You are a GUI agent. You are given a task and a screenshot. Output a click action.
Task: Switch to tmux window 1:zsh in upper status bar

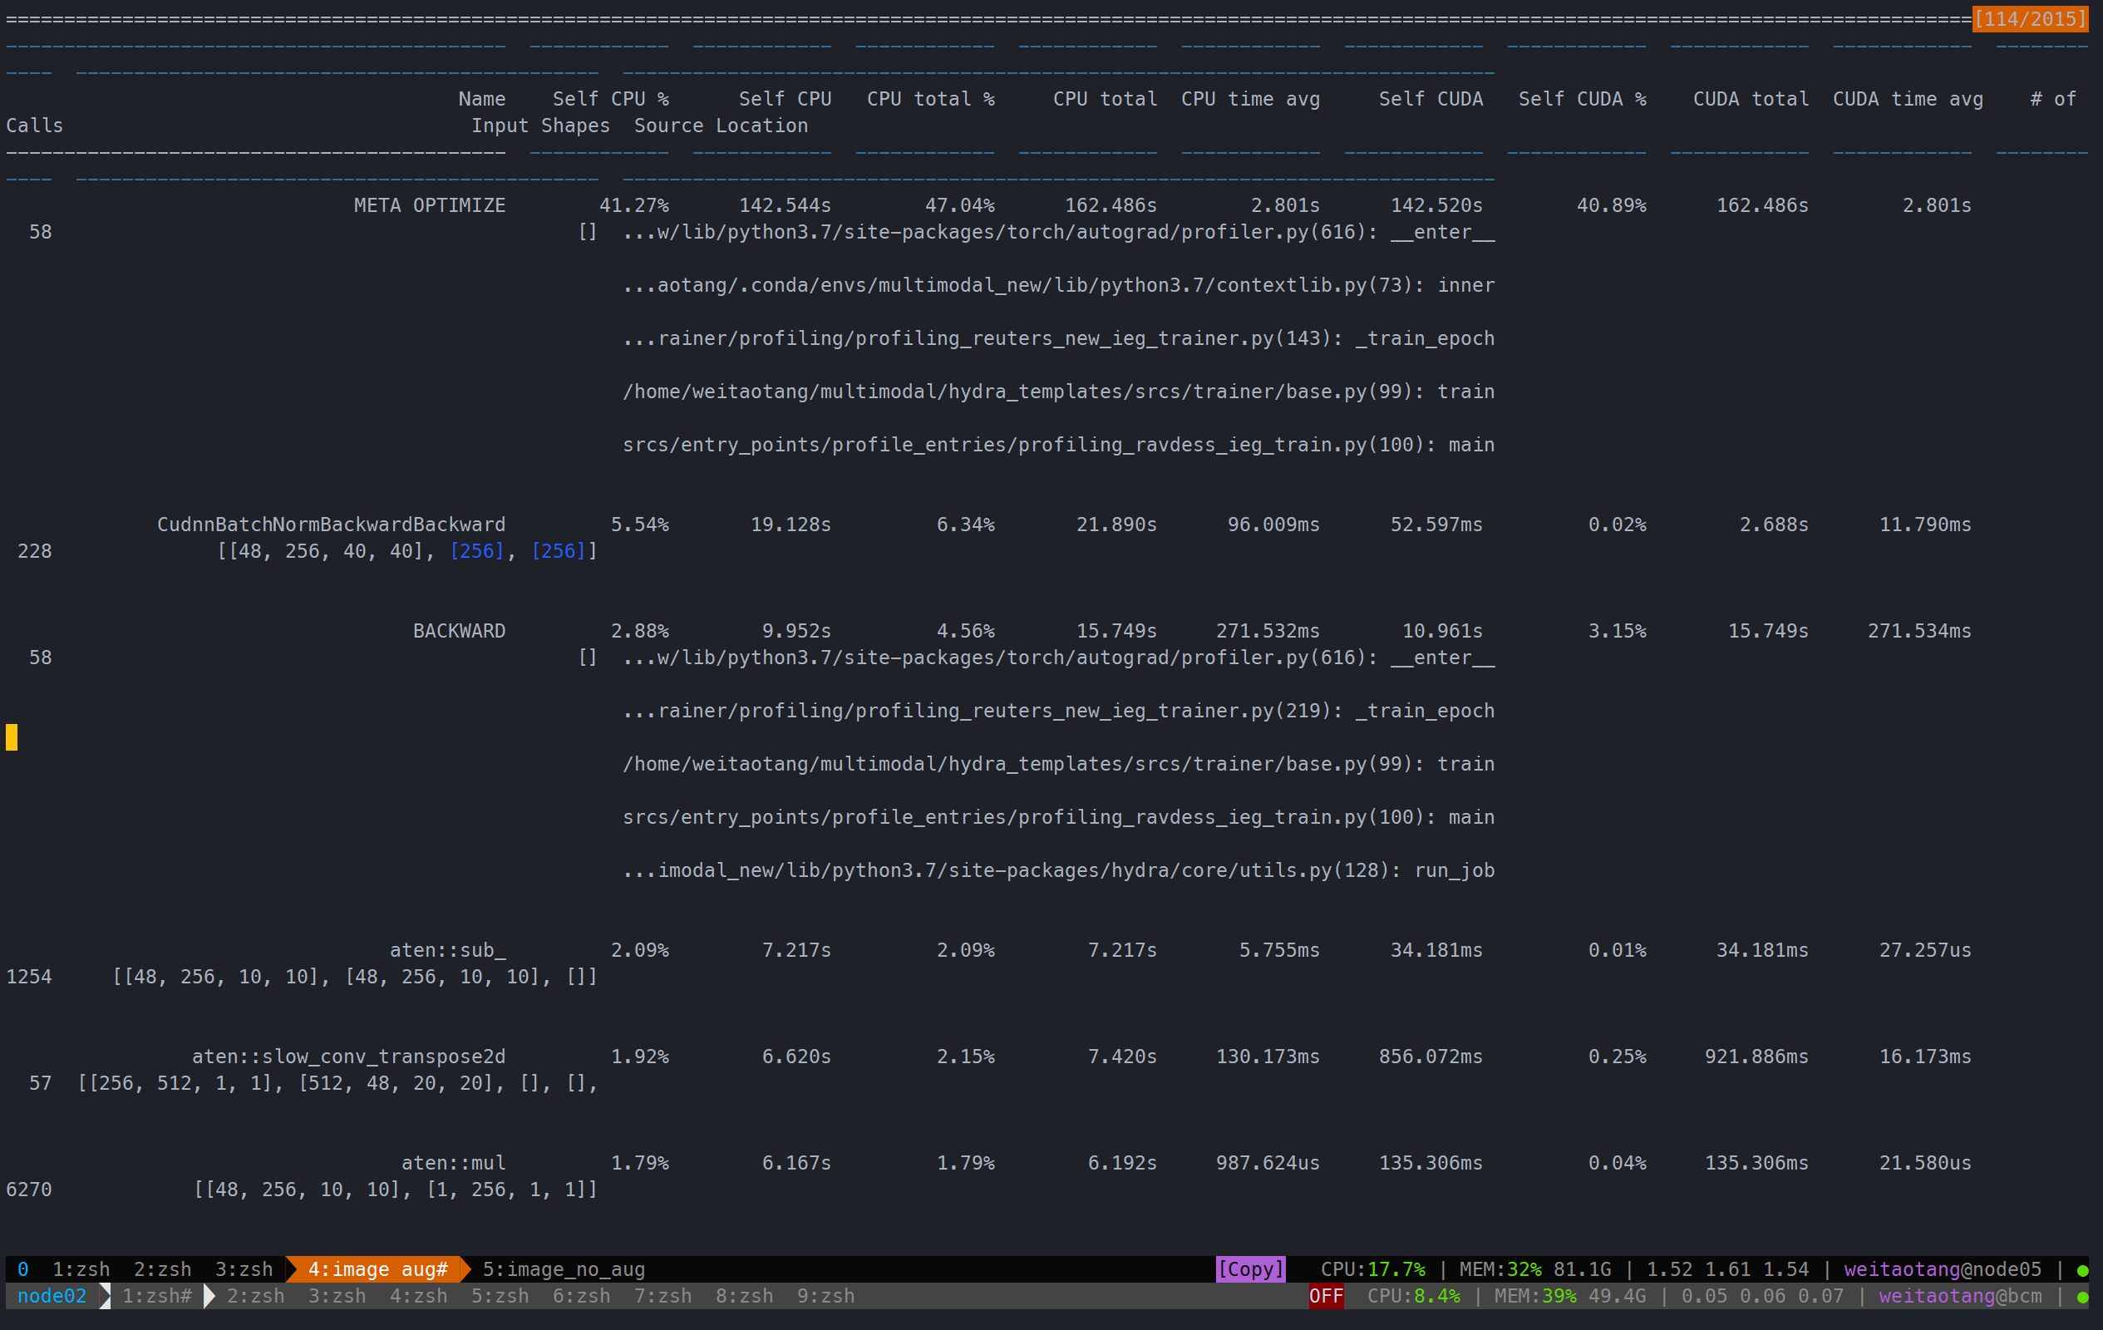81,1268
